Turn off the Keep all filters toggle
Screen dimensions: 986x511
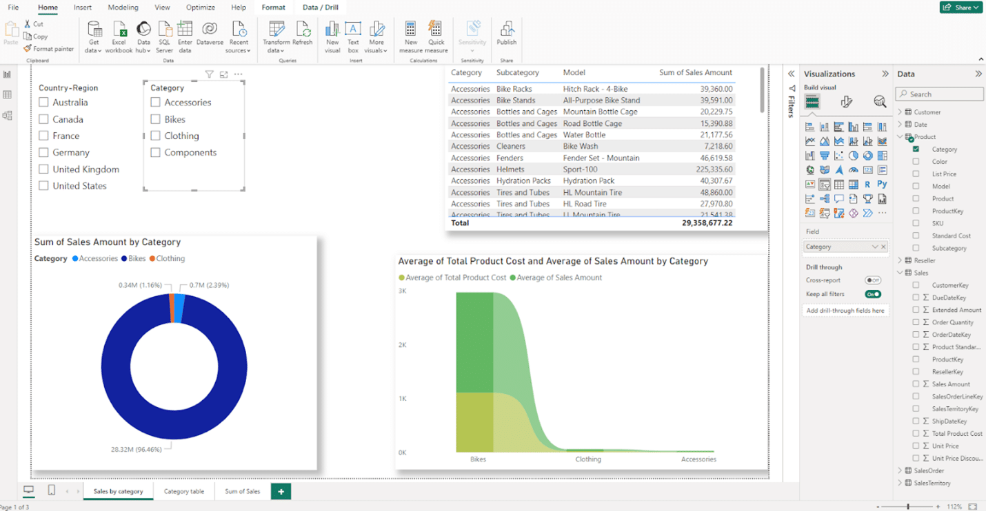click(874, 293)
